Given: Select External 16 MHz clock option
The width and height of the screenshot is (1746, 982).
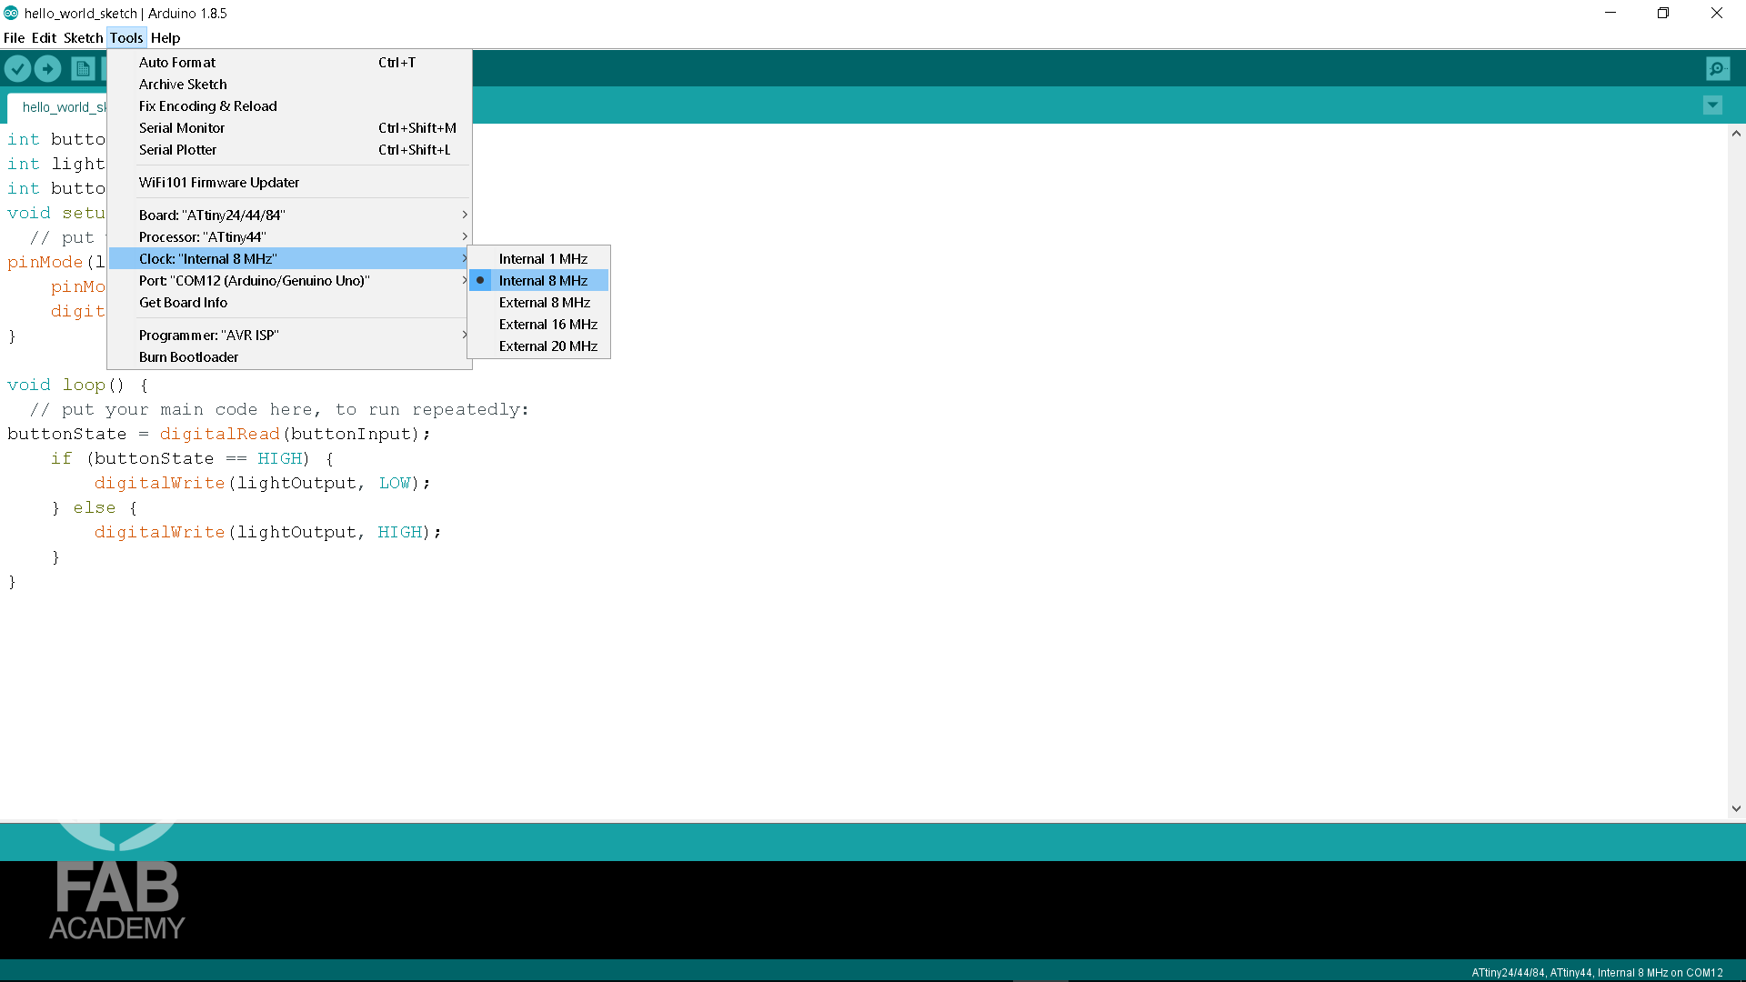Looking at the screenshot, I should tap(538, 325).
